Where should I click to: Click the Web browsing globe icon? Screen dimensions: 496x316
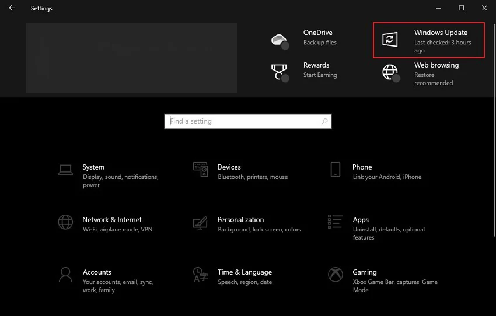(390, 72)
